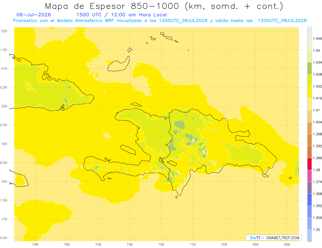Click the longitude label '68W'
Viewport: 322px width, 248px height.
(x=287, y=244)
